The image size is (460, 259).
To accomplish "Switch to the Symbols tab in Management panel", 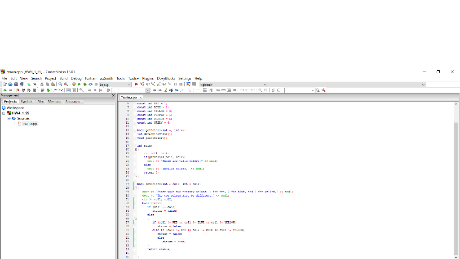I will tap(26, 101).
